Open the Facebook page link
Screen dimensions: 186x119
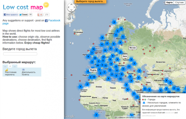point(31,22)
